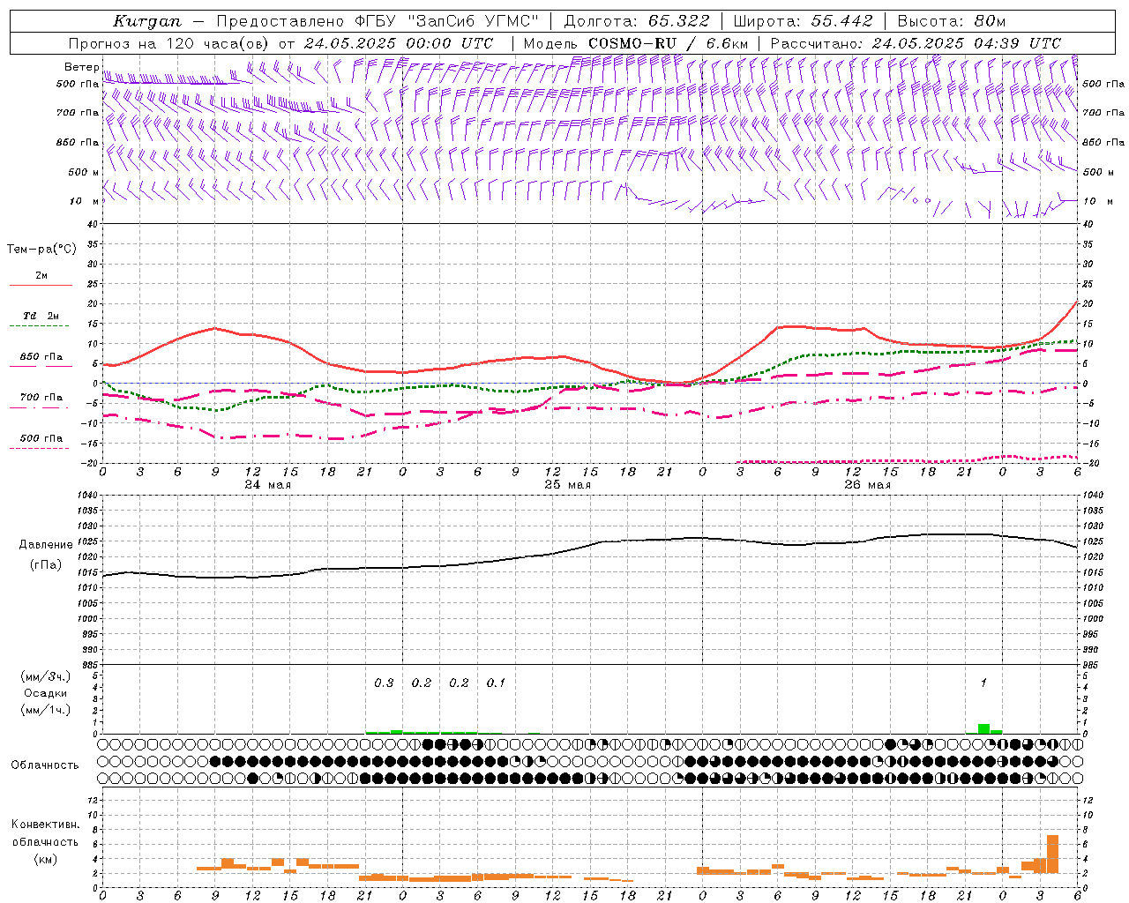
Task: Click the precipitation value "1" near 27 May
Action: (983, 683)
